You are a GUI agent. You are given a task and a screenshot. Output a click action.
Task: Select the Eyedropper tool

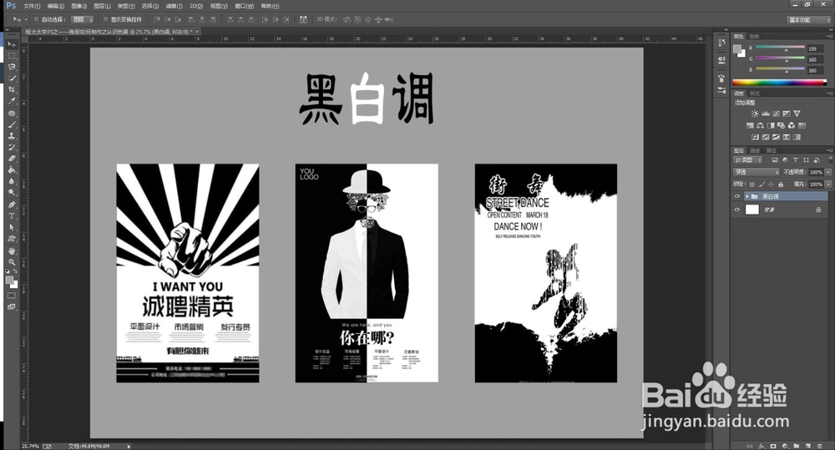tap(12, 101)
